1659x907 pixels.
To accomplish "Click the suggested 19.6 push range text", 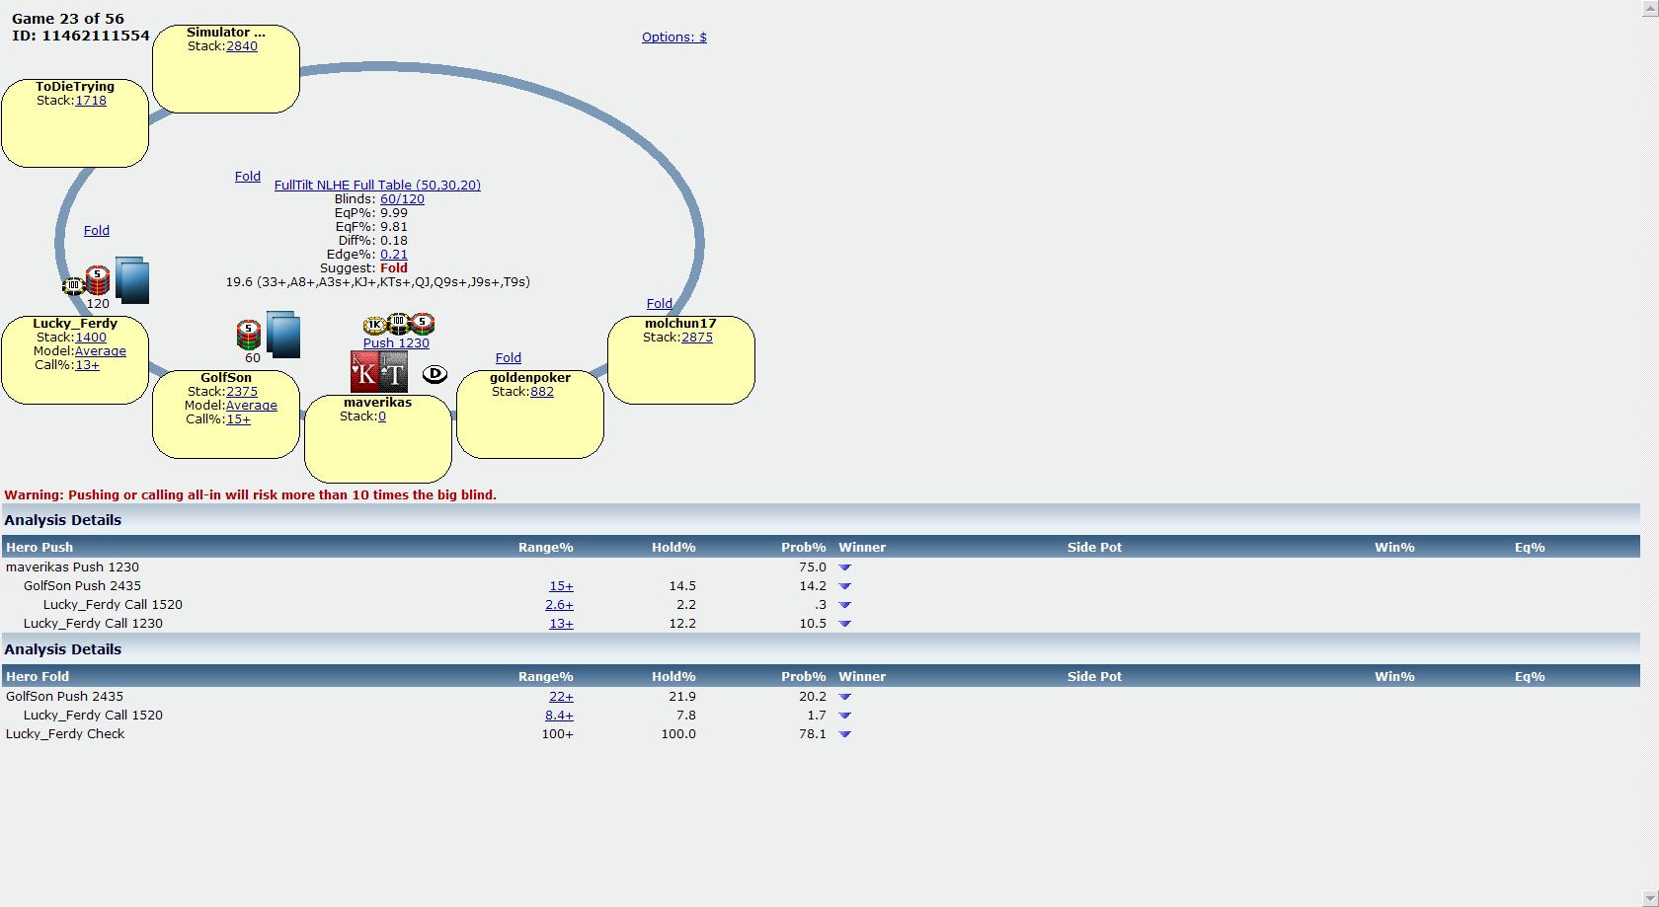I will click(378, 281).
